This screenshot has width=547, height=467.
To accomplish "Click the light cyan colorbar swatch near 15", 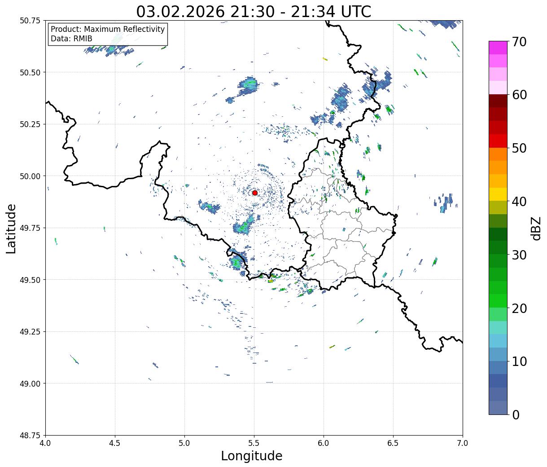I will click(498, 327).
